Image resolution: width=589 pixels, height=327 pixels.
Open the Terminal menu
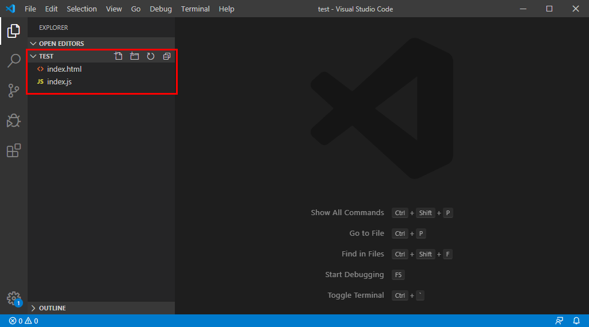coord(196,9)
